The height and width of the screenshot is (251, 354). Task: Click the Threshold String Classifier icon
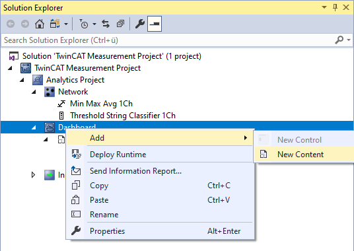[61, 116]
